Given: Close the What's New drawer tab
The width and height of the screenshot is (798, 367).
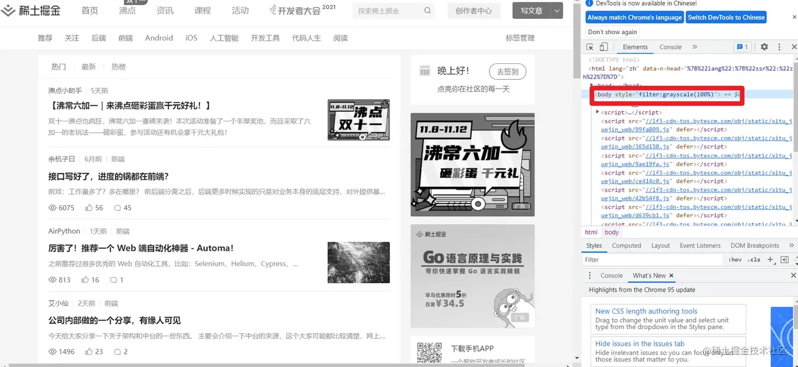Looking at the screenshot, I should click(x=671, y=275).
